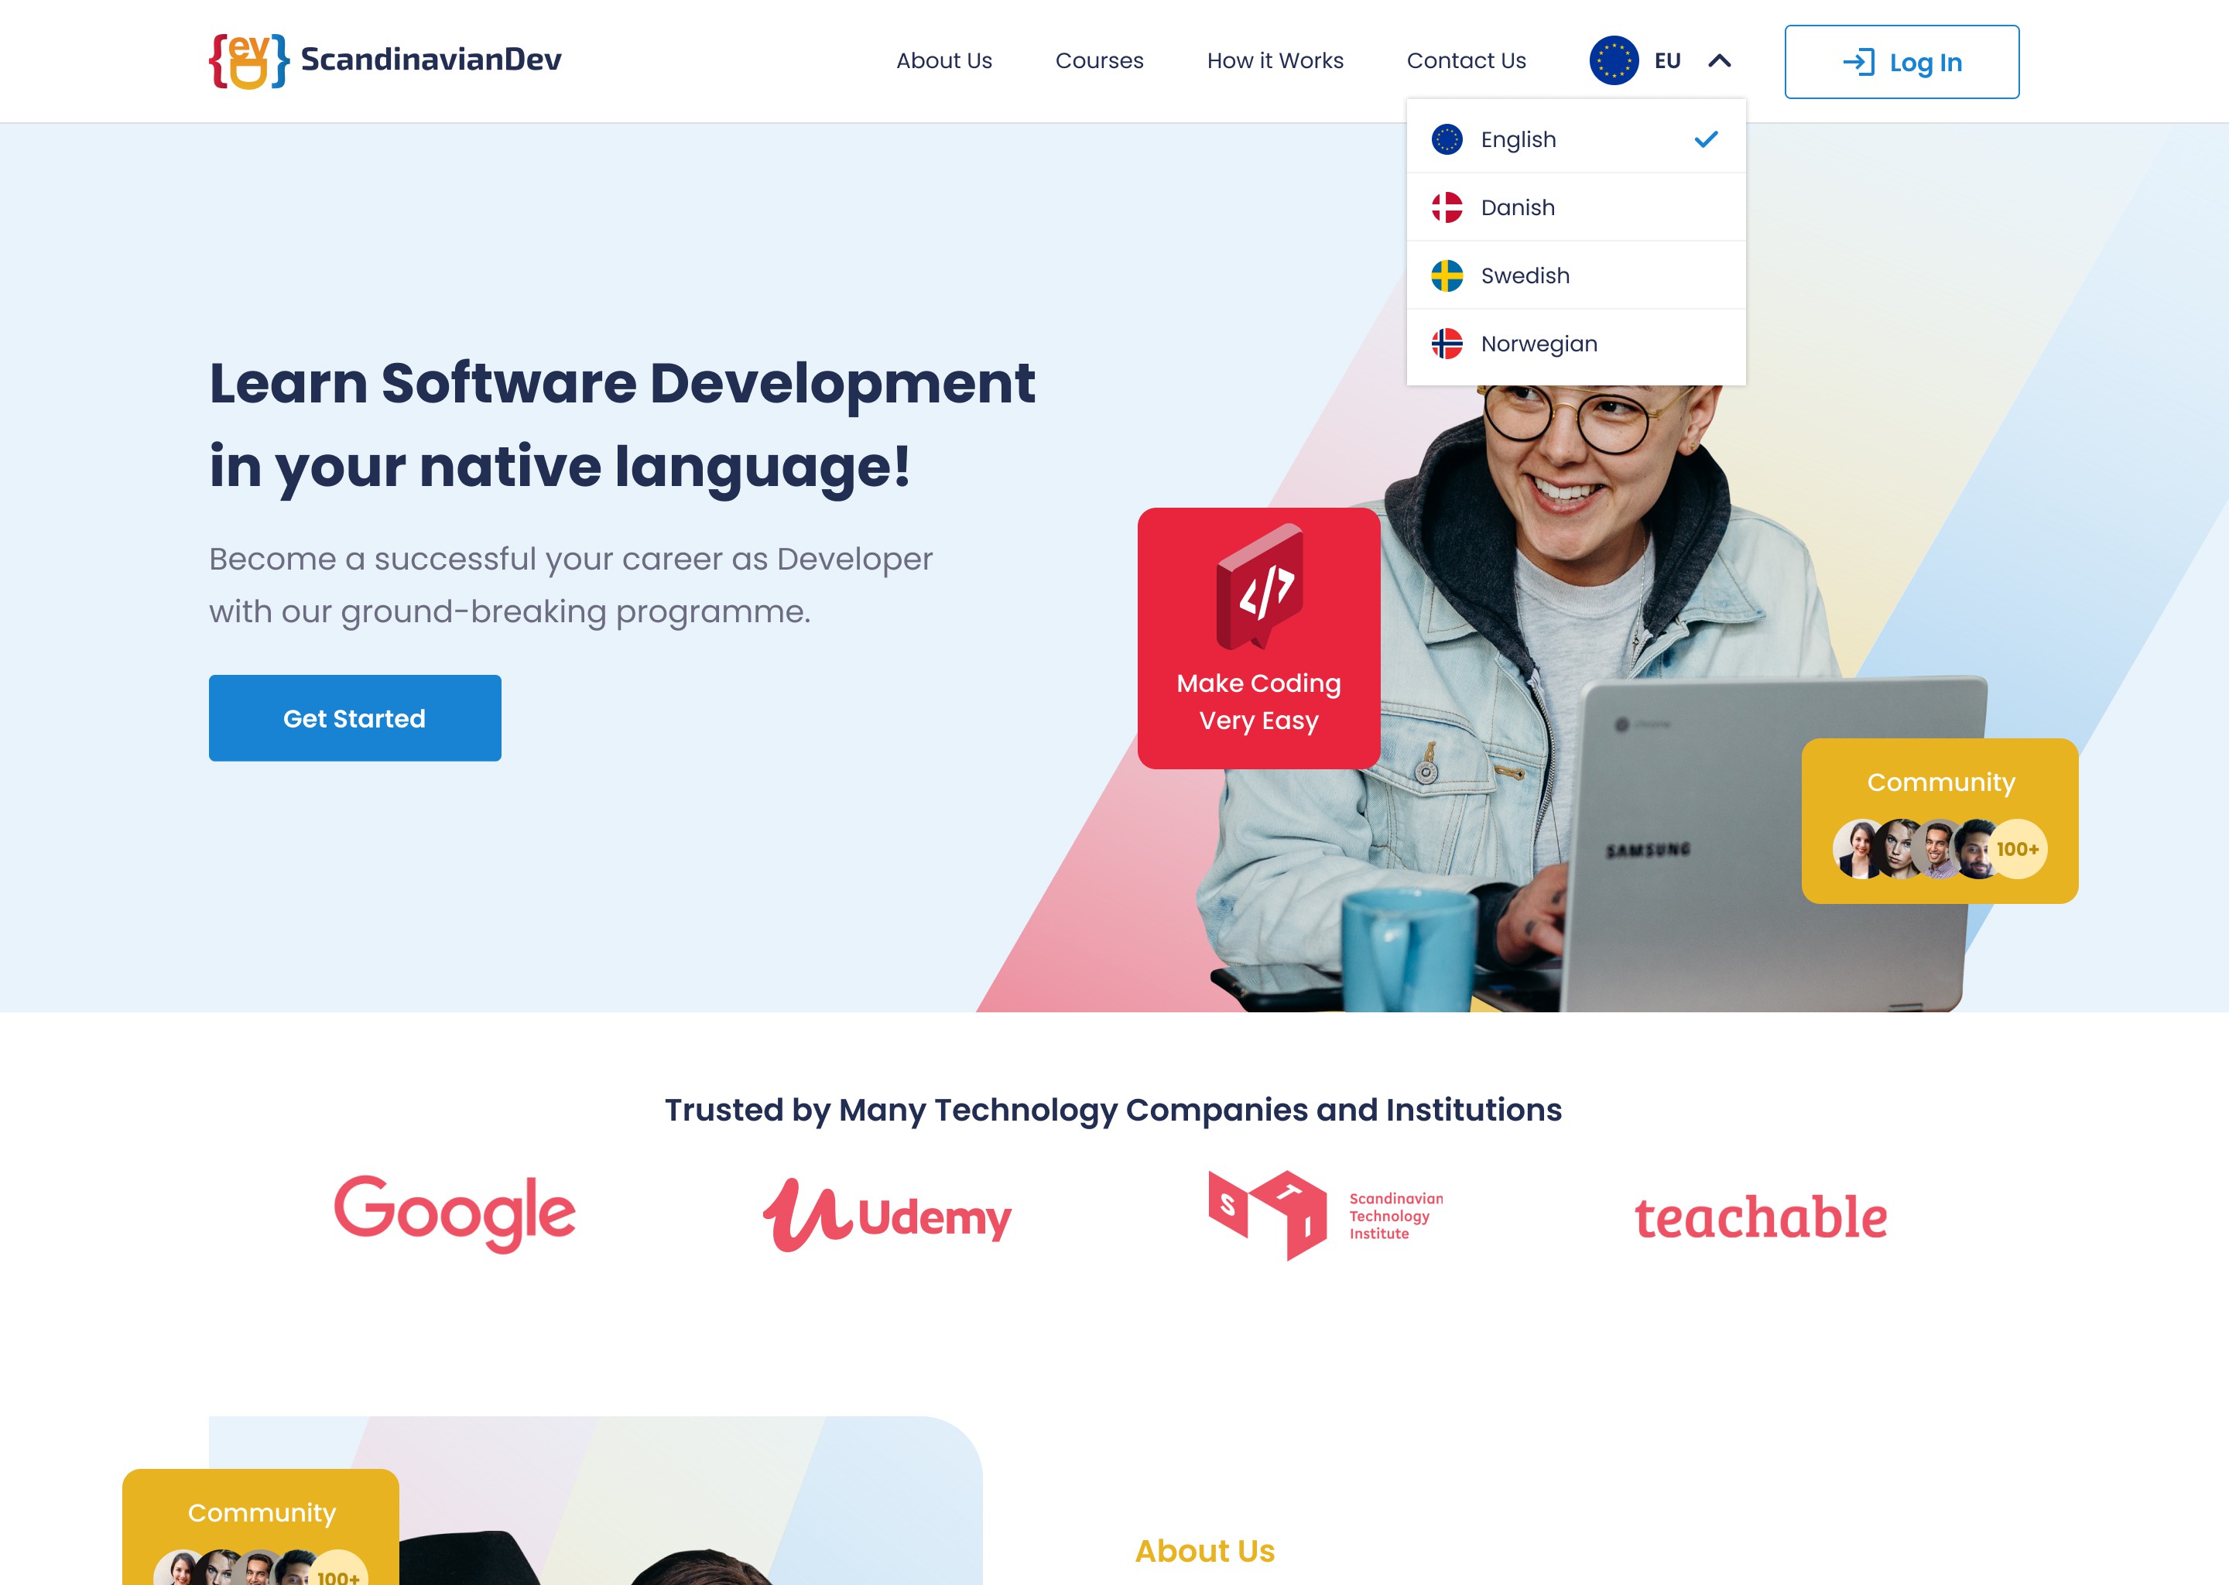Click the Danish flag icon
Screen dimensions: 2229x1585
coord(1446,207)
